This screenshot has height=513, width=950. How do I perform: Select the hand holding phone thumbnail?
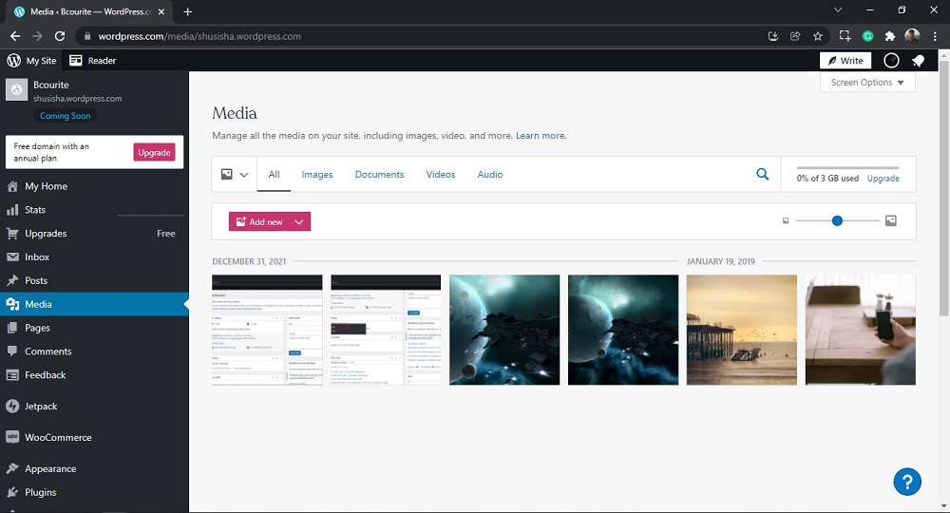click(x=861, y=330)
